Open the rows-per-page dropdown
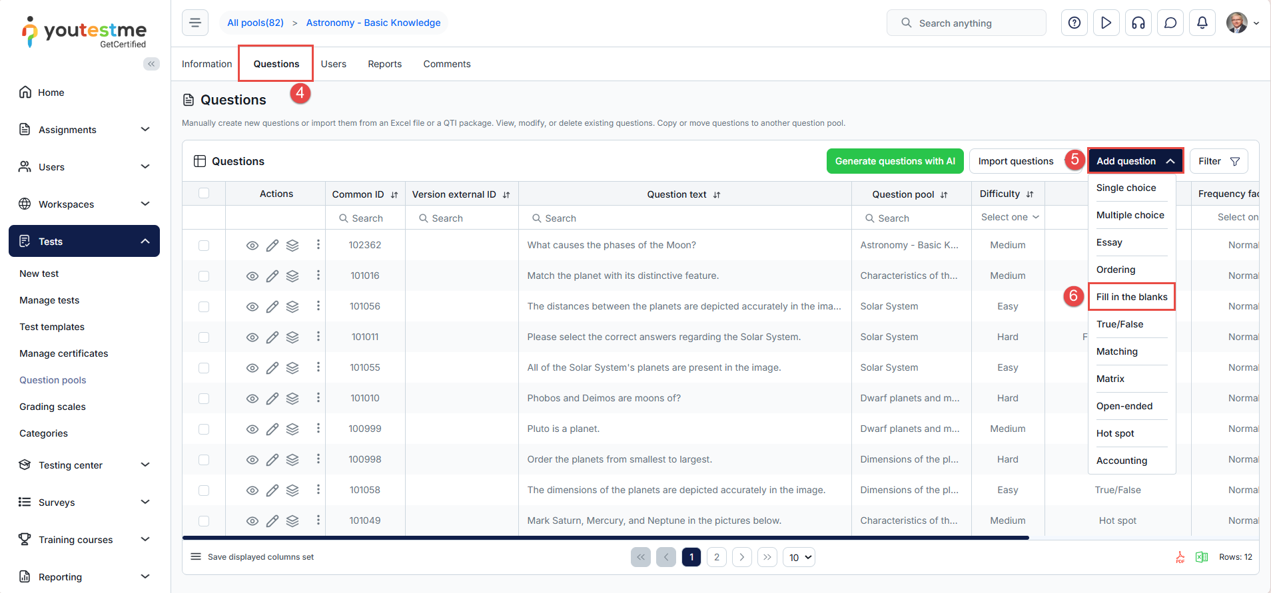Image resolution: width=1271 pixels, height=593 pixels. tap(799, 557)
